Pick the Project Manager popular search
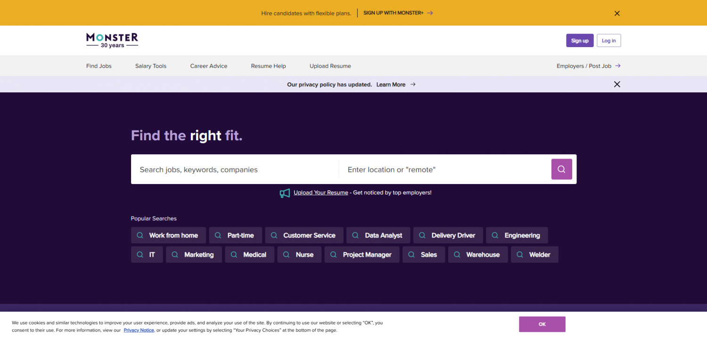Screen dimensions: 707x338 362,255
